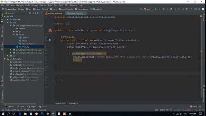Open Windows Start menu
This screenshot has height=116, width=206.
[3, 114]
